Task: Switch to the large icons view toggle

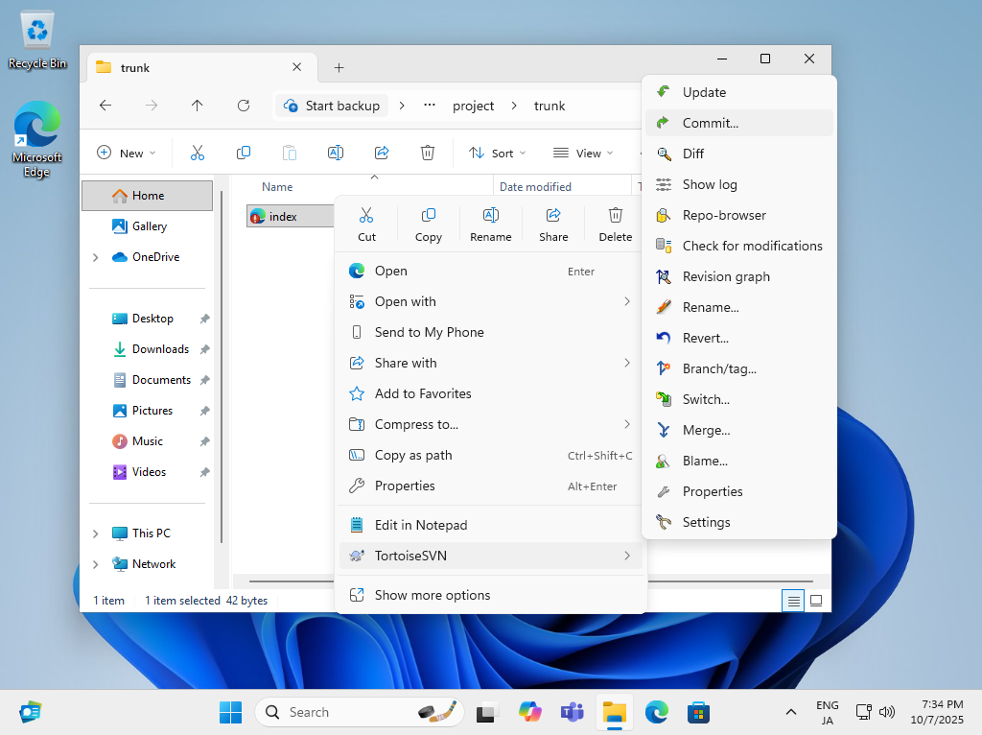Action: point(816,601)
